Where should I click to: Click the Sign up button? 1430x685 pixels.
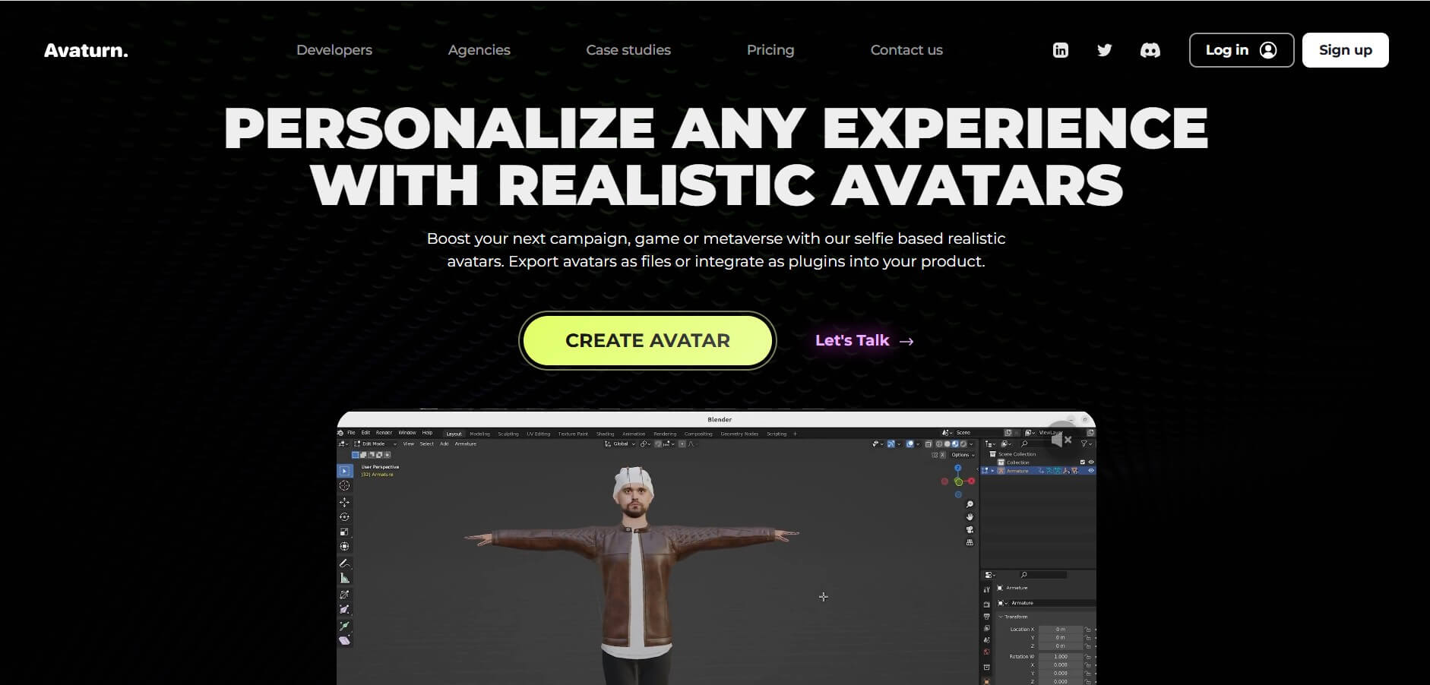tap(1346, 50)
